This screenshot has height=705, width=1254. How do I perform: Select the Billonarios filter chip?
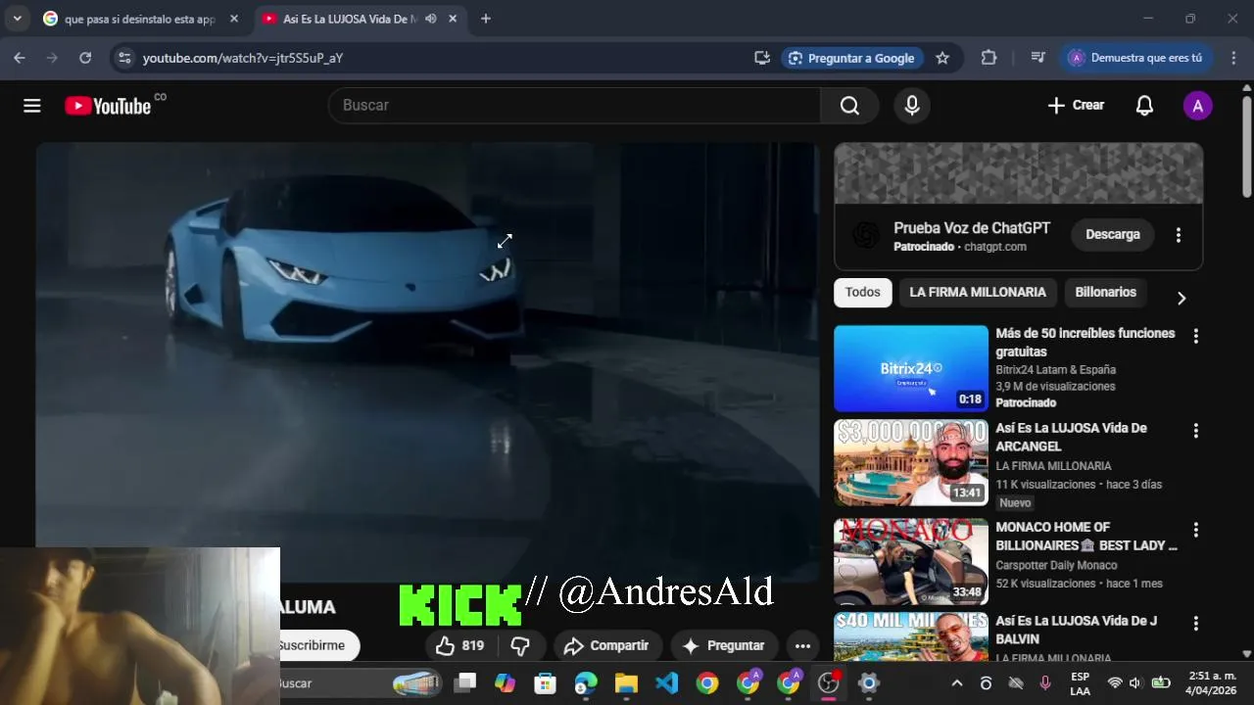(1105, 293)
